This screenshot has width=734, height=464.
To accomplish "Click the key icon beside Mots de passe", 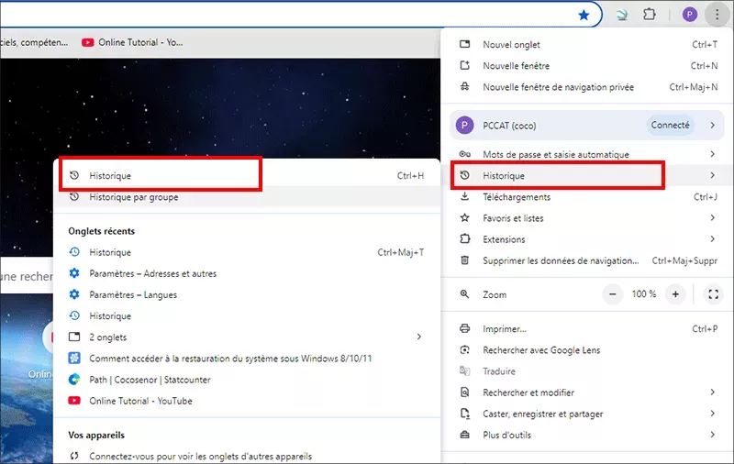I will click(x=464, y=154).
